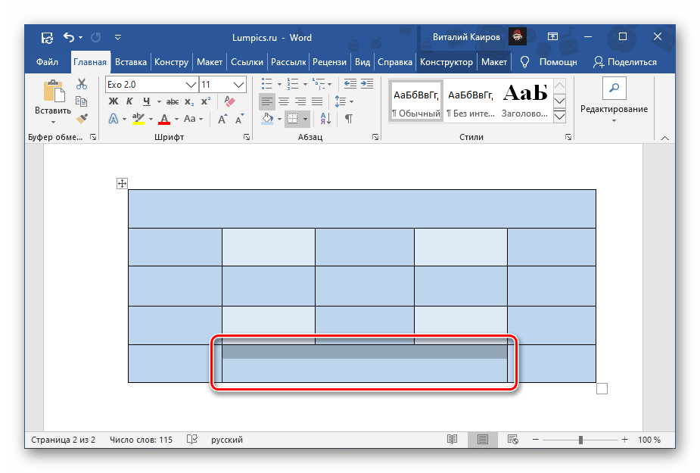Open underline style dropdown arrow

click(158, 102)
